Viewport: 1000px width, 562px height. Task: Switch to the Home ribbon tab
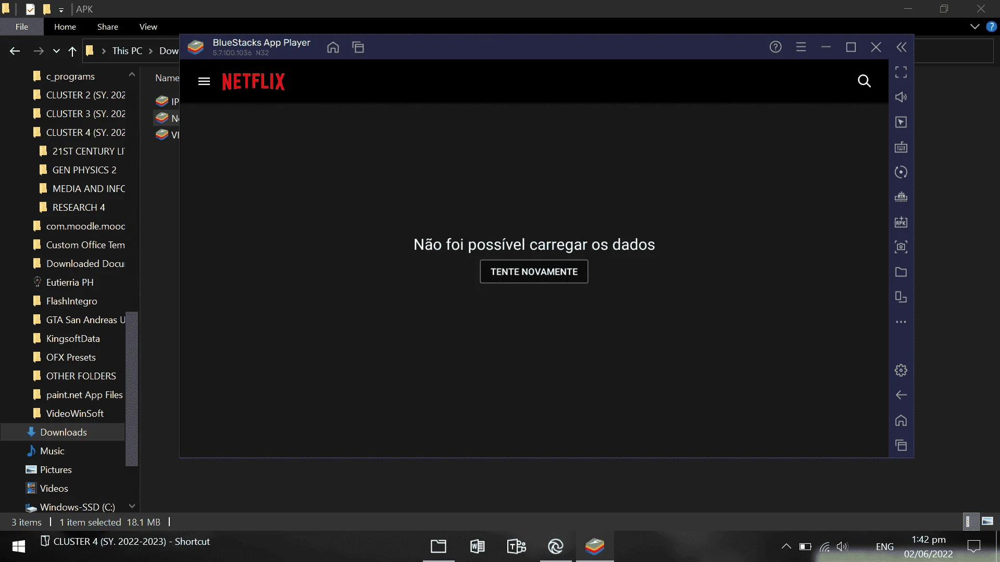(65, 27)
